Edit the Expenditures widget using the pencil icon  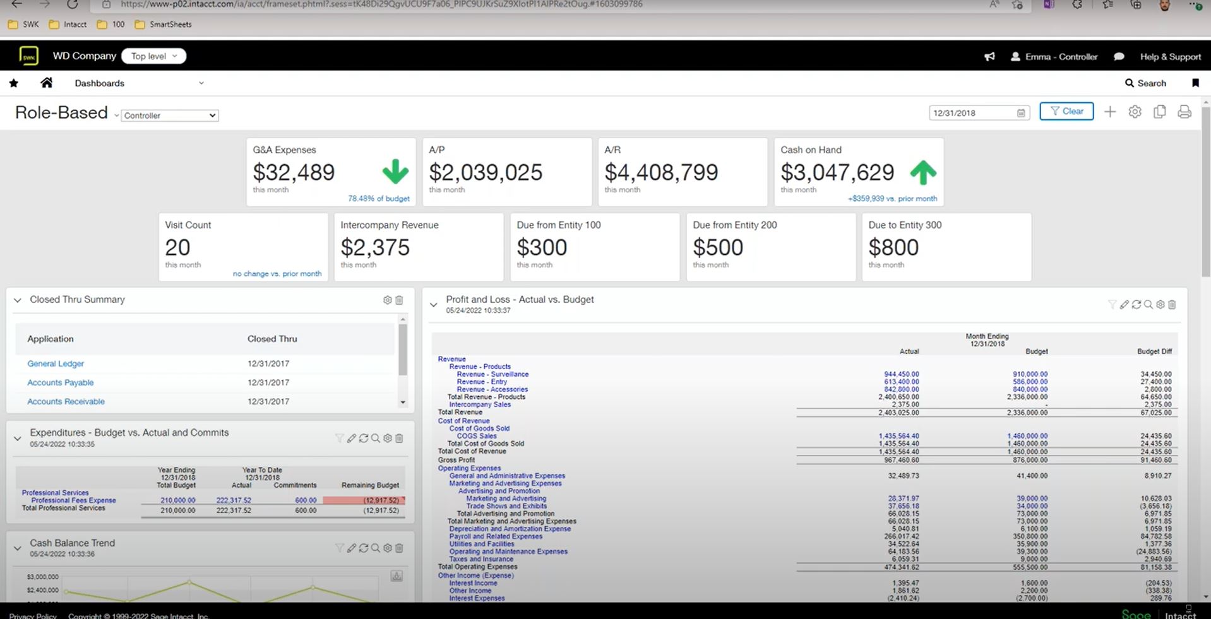(352, 438)
